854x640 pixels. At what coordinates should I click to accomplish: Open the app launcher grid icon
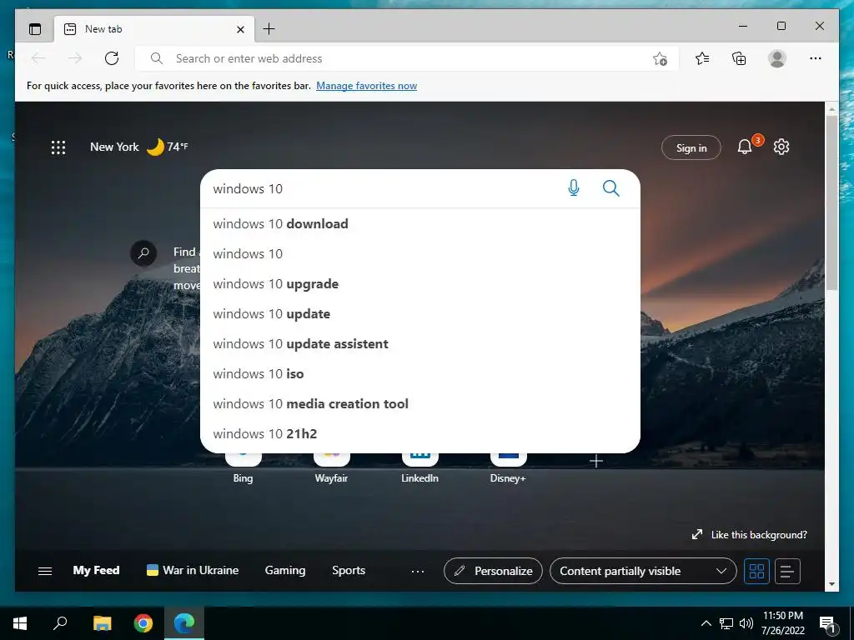pyautogui.click(x=58, y=147)
